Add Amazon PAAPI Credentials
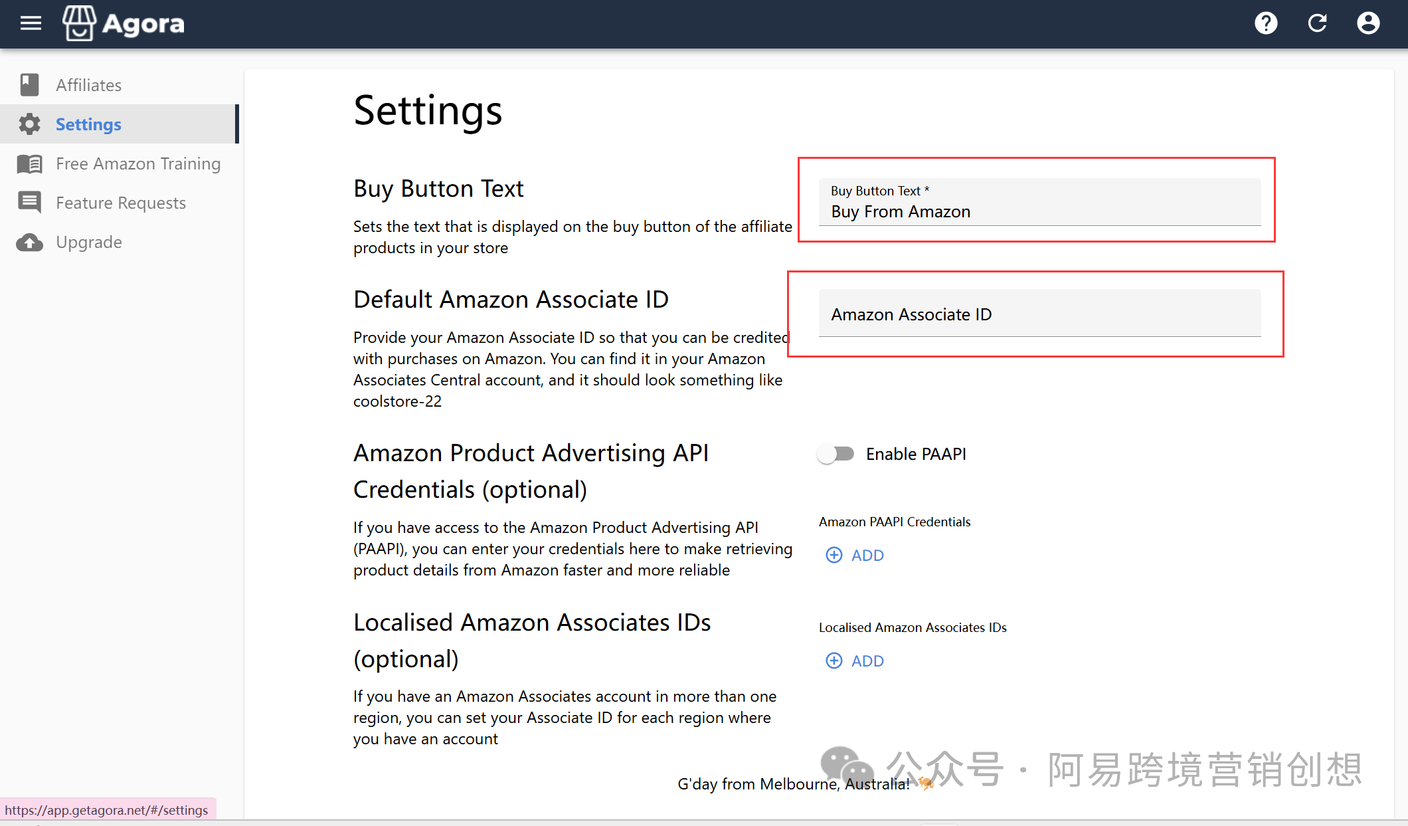This screenshot has height=826, width=1408. pyautogui.click(x=855, y=556)
